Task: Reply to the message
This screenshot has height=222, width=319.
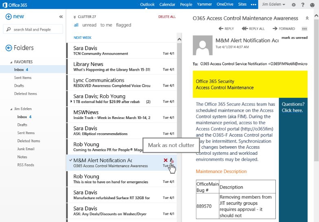Action: point(226,29)
